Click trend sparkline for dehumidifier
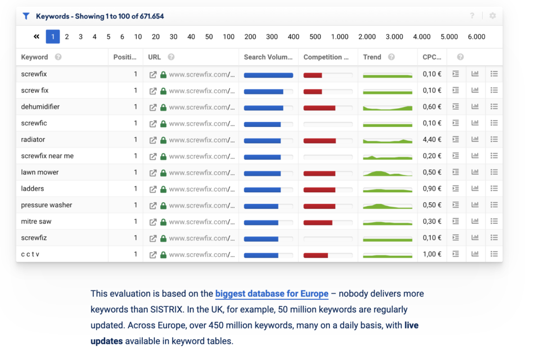The width and height of the screenshot is (538, 355). click(388, 108)
